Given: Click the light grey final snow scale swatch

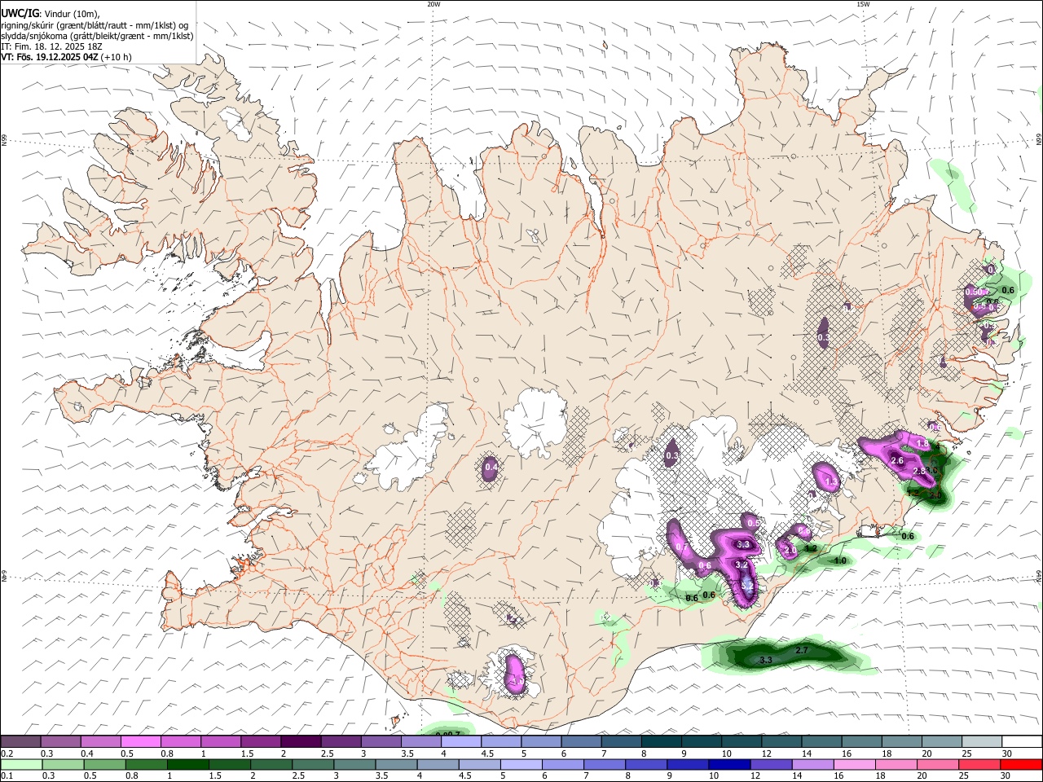Looking at the screenshot, I should click(981, 741).
